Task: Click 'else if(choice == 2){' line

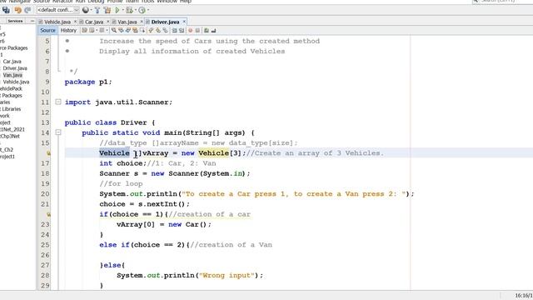Action: point(144,245)
